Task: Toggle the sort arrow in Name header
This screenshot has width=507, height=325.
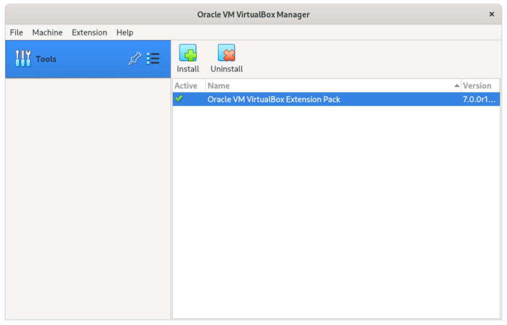Action: tap(457, 86)
